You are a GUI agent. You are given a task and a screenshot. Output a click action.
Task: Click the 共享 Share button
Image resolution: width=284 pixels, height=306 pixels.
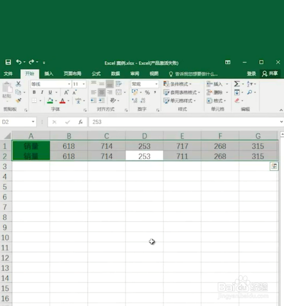pyautogui.click(x=270, y=74)
